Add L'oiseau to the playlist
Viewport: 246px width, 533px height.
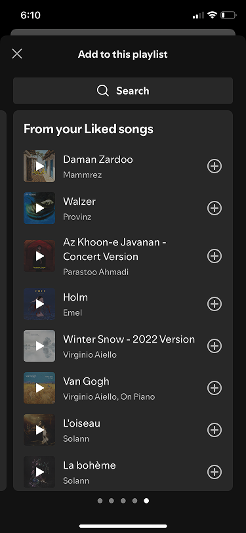(215, 430)
